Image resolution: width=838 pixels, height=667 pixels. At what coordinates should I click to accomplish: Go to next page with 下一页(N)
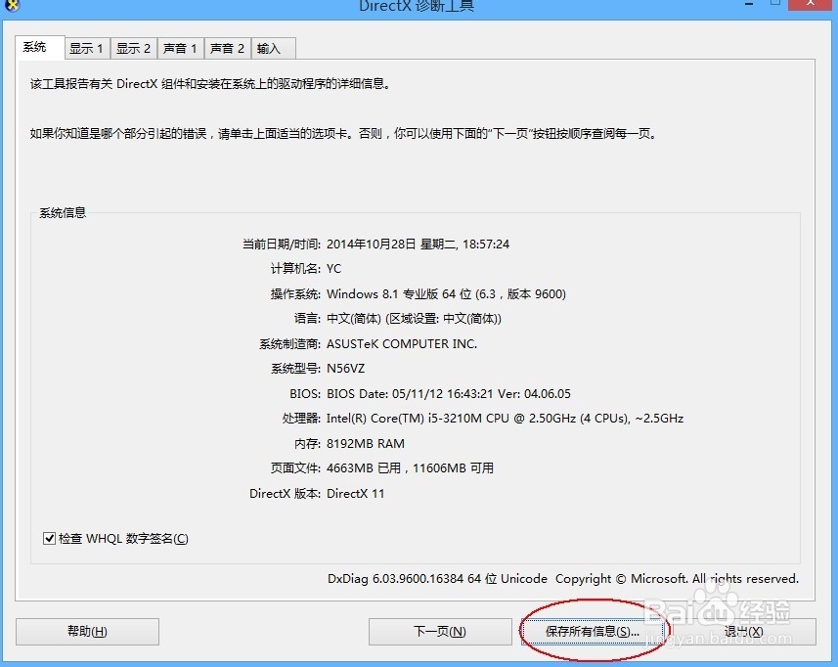pos(440,632)
